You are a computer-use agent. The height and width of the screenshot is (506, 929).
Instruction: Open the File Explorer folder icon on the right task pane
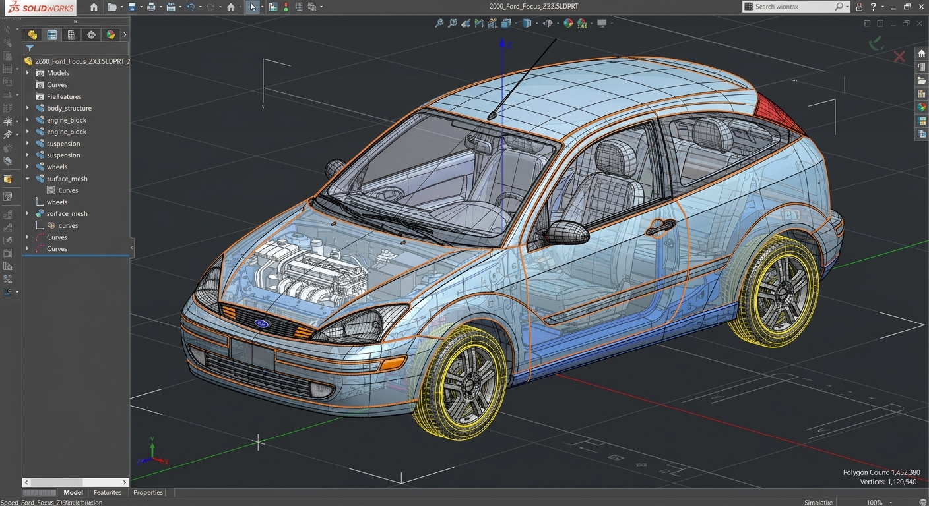[x=922, y=80]
